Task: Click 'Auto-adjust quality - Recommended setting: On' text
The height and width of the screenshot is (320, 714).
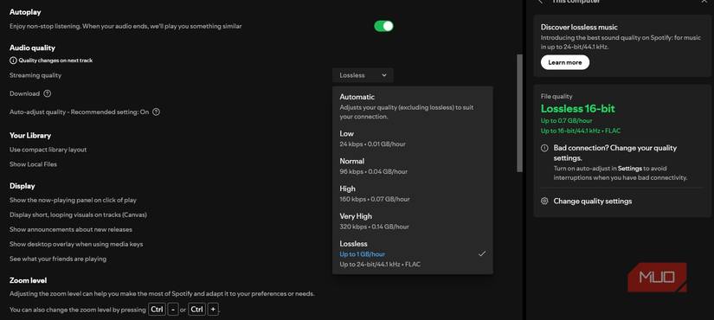Action: 80,112
